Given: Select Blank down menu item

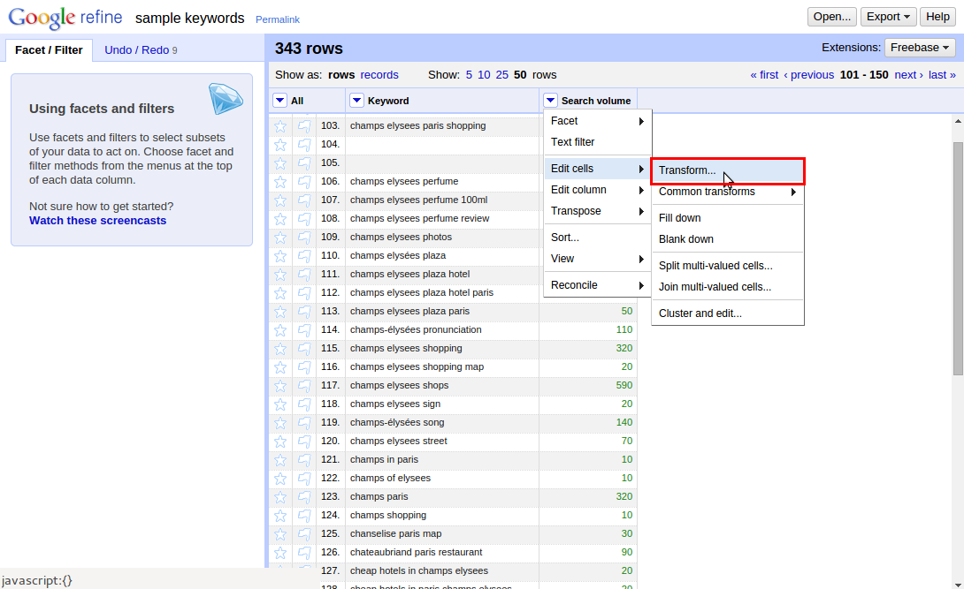Looking at the screenshot, I should click(x=727, y=239).
